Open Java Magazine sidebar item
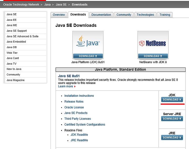Image resolution: width=189 pixels, height=149 pixels. point(25,80)
